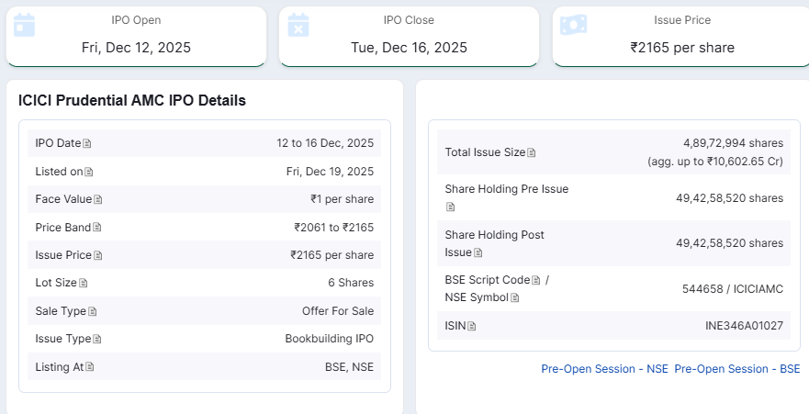Click the Issue Price row info icon
The image size is (809, 414).
click(x=98, y=255)
